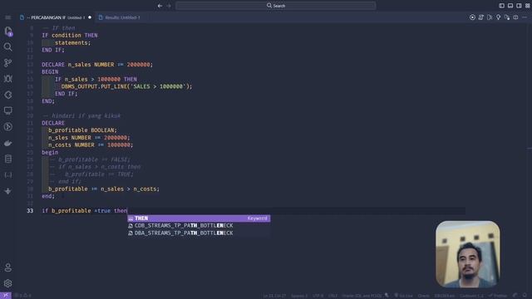Viewport: 532px width, 299px height.
Task: Switch to the Results: Untitled-1 tab
Action: point(120,17)
